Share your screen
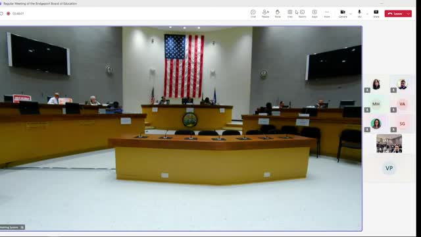The width and height of the screenshot is (421, 237). pyautogui.click(x=376, y=14)
